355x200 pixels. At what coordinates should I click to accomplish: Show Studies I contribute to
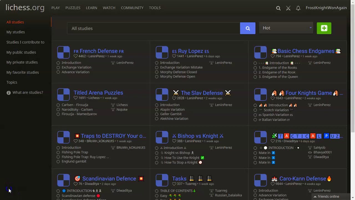26,42
